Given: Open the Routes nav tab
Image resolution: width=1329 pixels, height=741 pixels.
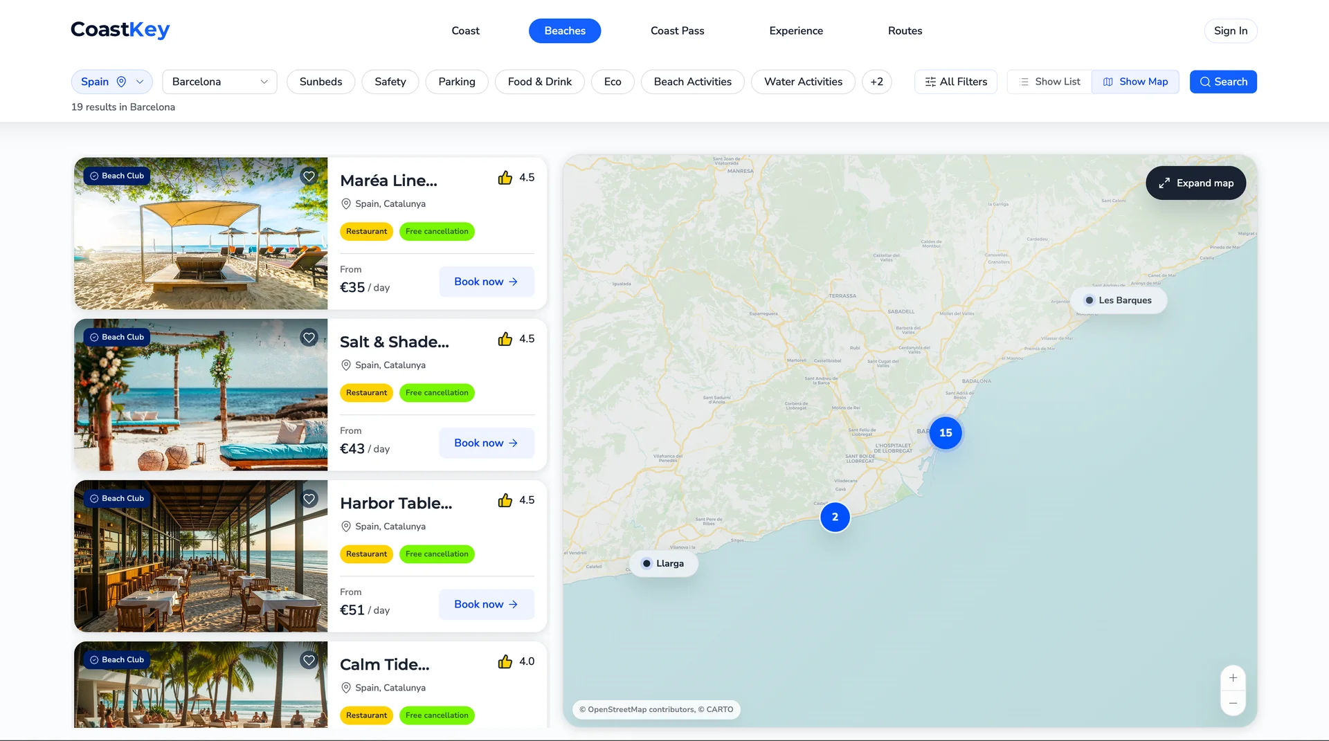Looking at the screenshot, I should 905,30.
